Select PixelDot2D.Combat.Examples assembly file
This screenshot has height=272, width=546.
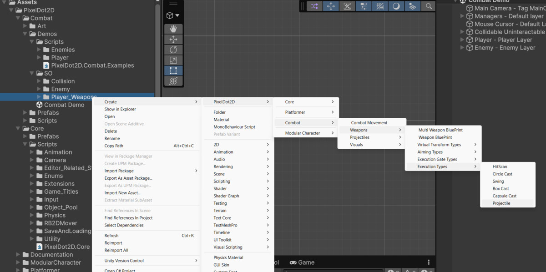(x=88, y=65)
